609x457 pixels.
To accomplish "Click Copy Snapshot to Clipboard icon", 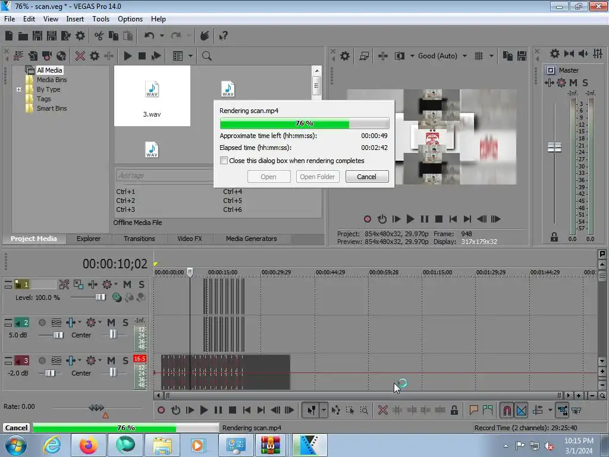I will (x=507, y=56).
